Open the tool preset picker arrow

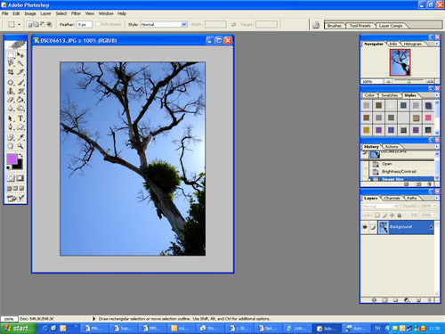tap(20, 25)
